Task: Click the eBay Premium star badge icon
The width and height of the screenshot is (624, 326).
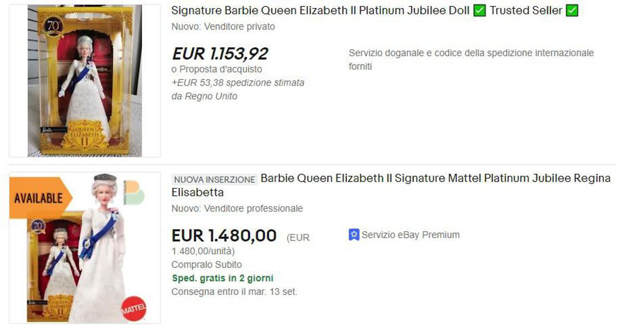Action: [354, 235]
